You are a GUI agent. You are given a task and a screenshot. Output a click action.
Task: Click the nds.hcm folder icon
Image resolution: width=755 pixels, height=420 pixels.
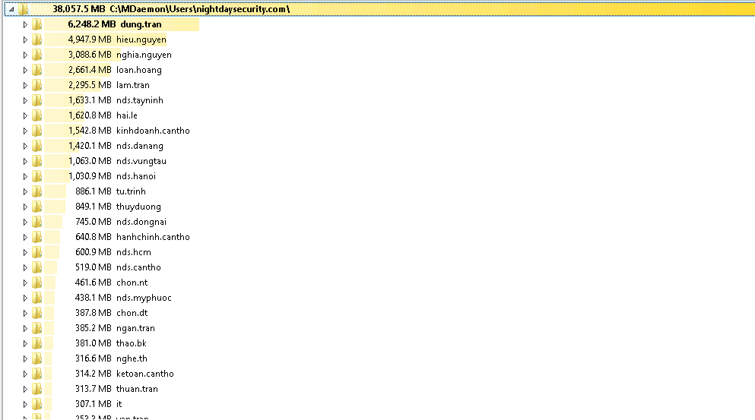click(x=37, y=251)
